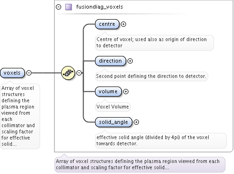Click the purple fusiondiag_voxels type icon
The width and height of the screenshot is (234, 174).
pos(69,7)
